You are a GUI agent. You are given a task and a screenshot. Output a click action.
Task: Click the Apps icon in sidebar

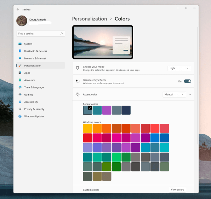click(20, 73)
